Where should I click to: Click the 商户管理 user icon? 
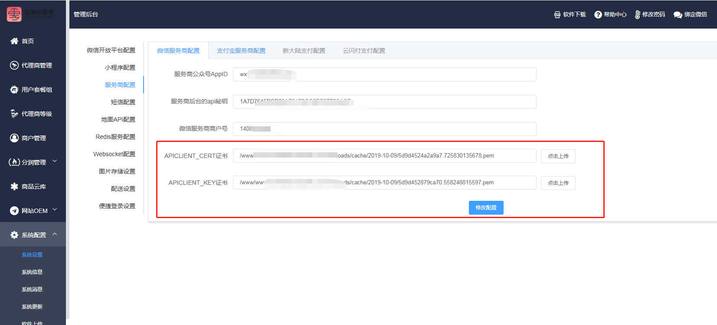point(14,138)
